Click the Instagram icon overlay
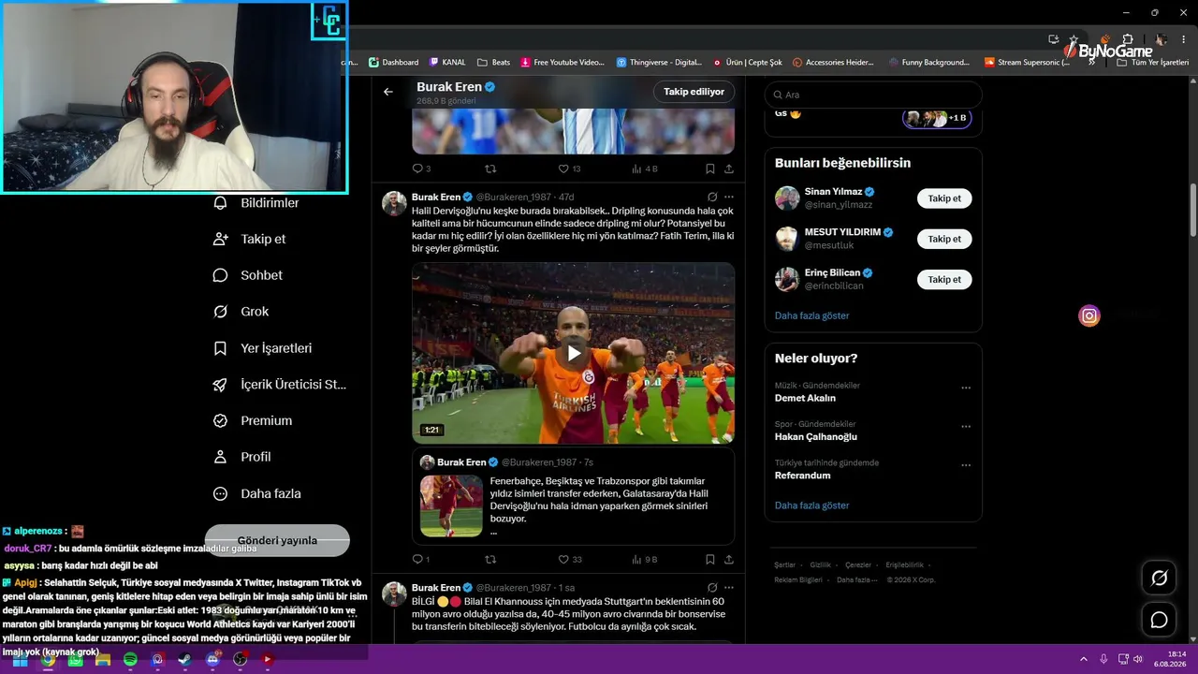The height and width of the screenshot is (674, 1198). [1089, 316]
